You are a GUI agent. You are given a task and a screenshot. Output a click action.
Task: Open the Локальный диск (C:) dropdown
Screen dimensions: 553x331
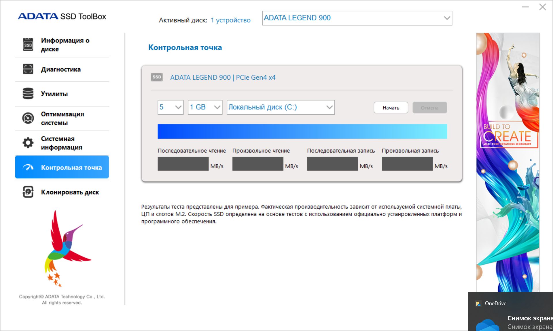[x=281, y=107]
